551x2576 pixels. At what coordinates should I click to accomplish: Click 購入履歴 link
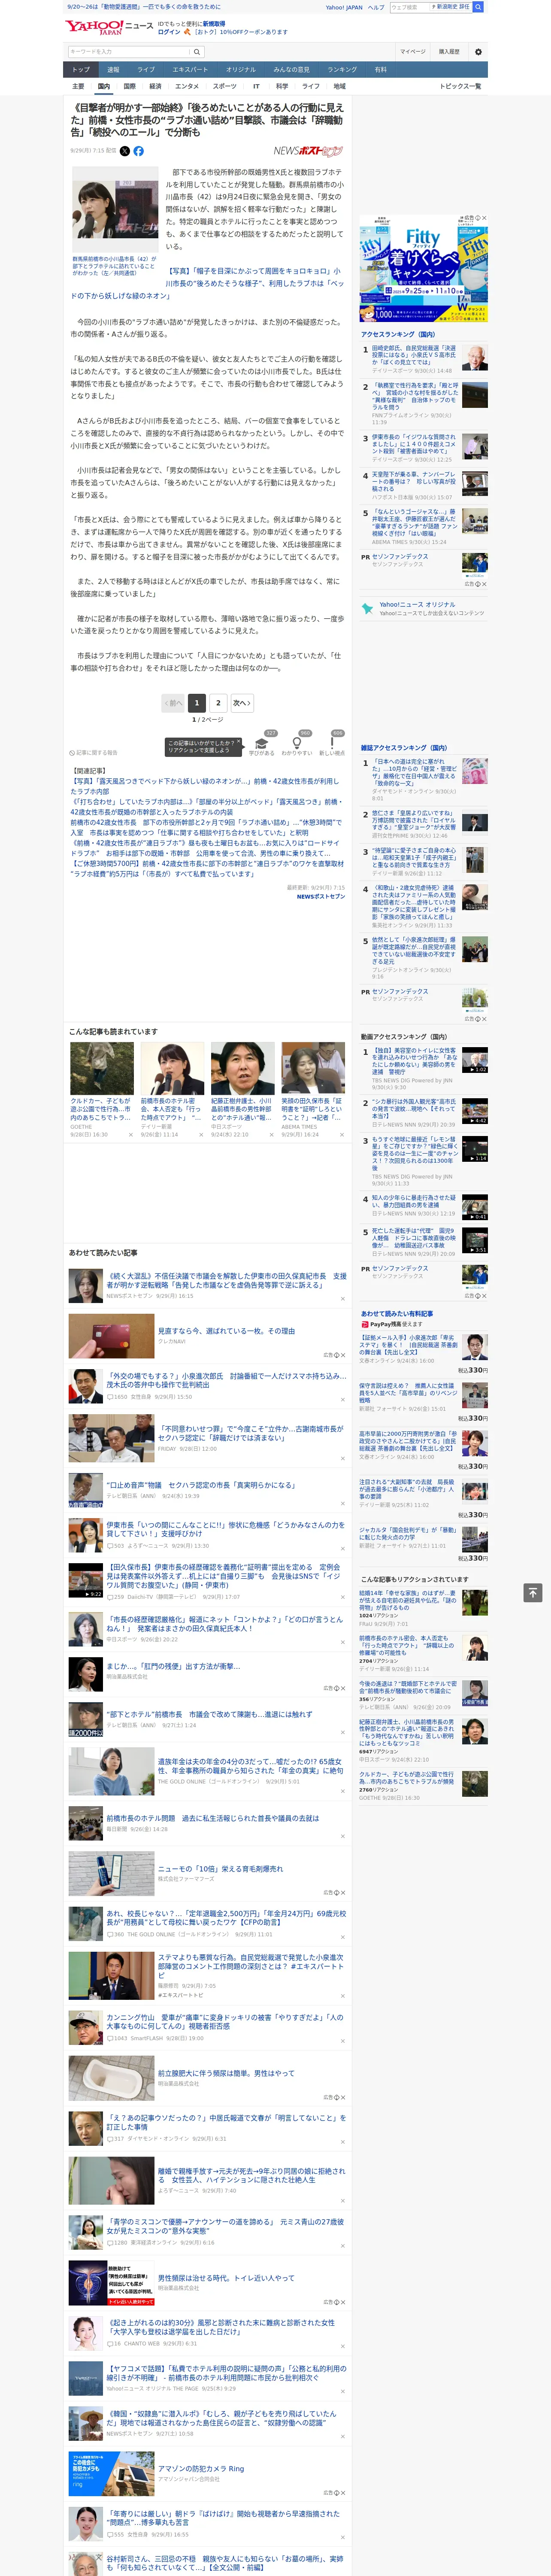tap(449, 52)
